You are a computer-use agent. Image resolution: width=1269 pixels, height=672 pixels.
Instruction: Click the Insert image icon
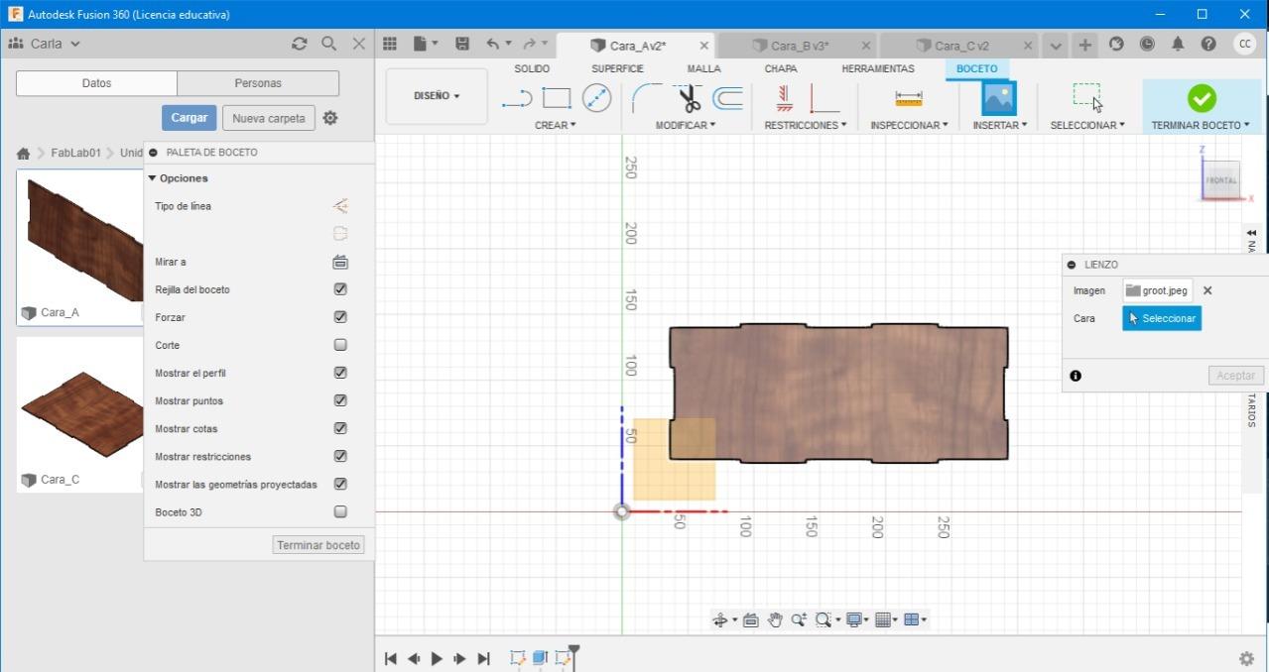point(998,98)
